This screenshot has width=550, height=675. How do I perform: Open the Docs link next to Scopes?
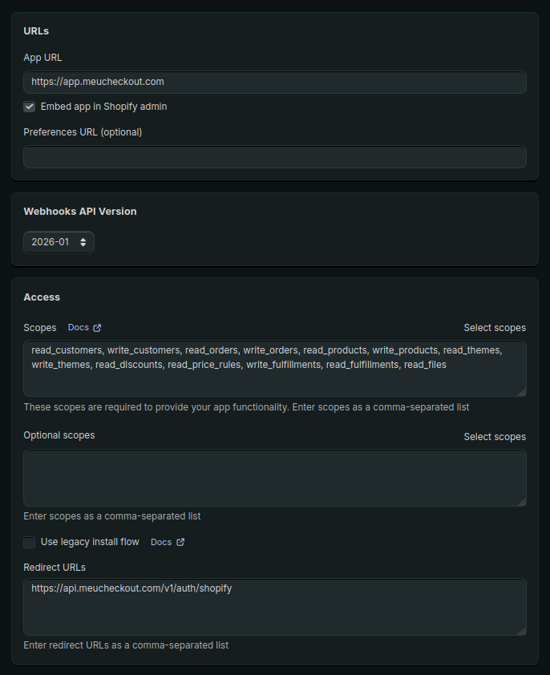click(79, 328)
